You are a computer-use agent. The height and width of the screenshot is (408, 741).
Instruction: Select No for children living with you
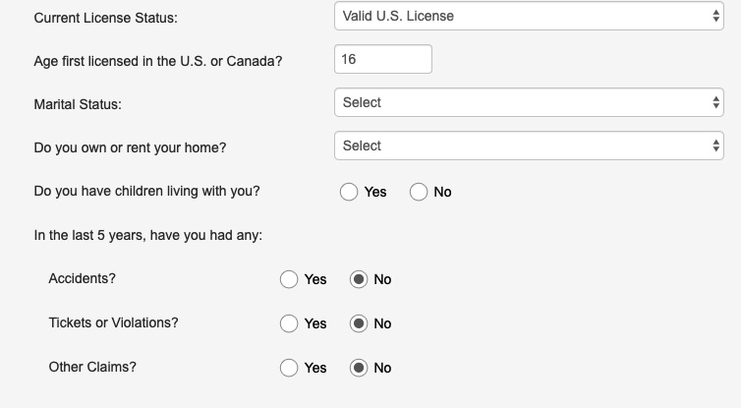(419, 192)
